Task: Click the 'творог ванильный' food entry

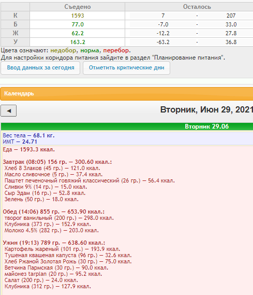Action: tap(59, 218)
